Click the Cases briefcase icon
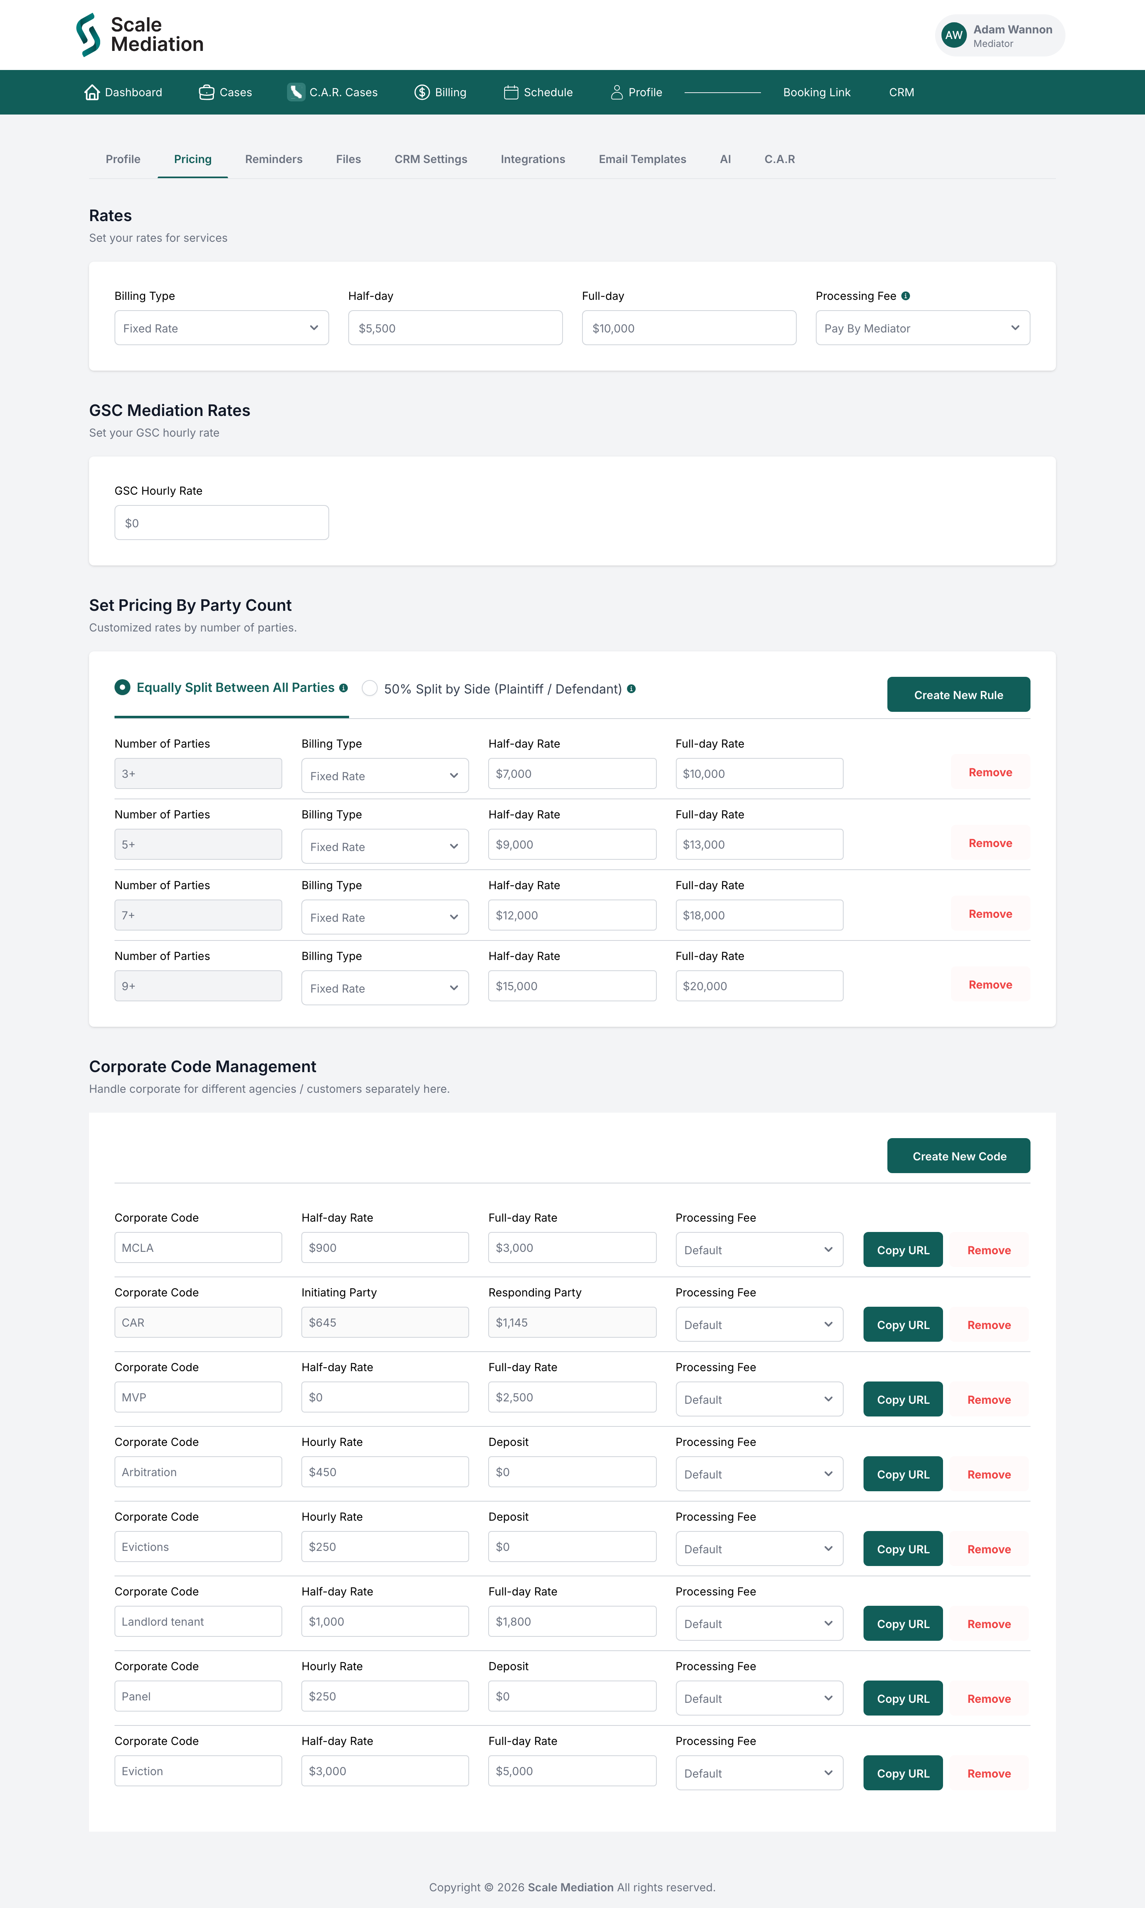 pos(206,93)
